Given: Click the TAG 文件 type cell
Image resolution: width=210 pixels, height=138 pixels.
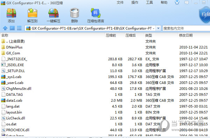Looking at the screenshot, I should point(153,95).
